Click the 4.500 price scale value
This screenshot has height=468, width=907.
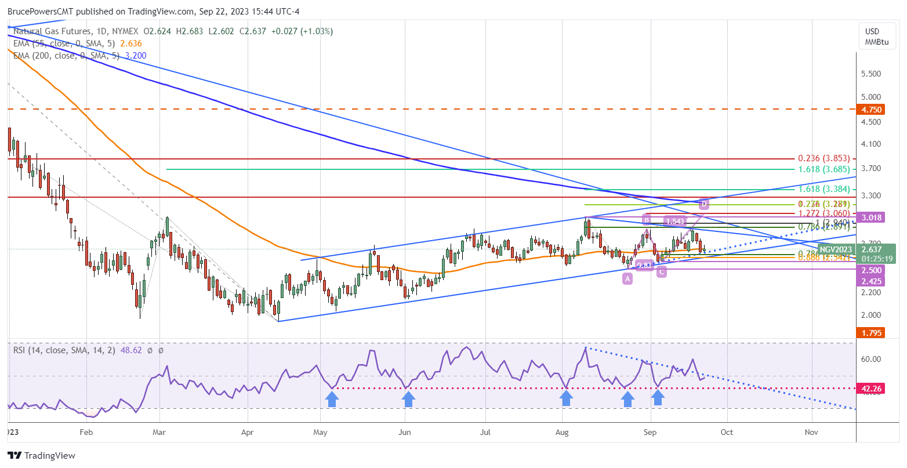click(872, 122)
